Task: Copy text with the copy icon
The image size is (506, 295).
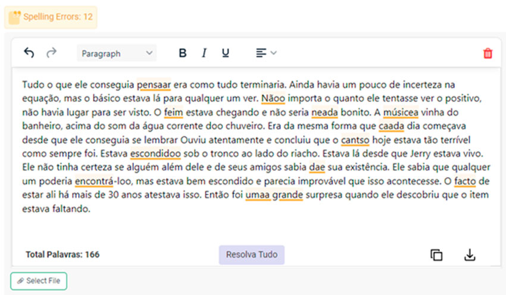Action: (436, 255)
